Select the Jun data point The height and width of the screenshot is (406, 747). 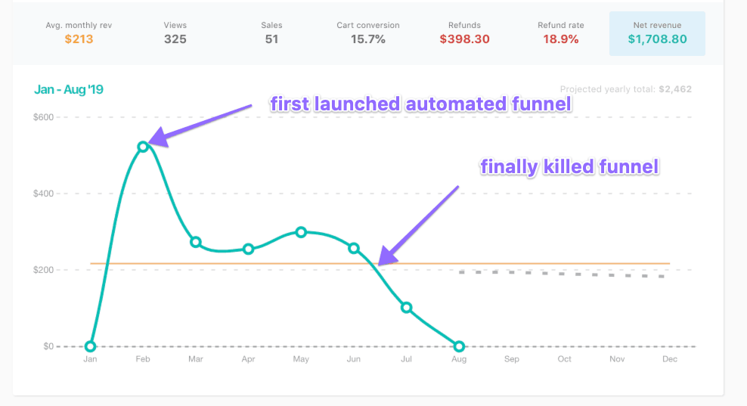(354, 248)
